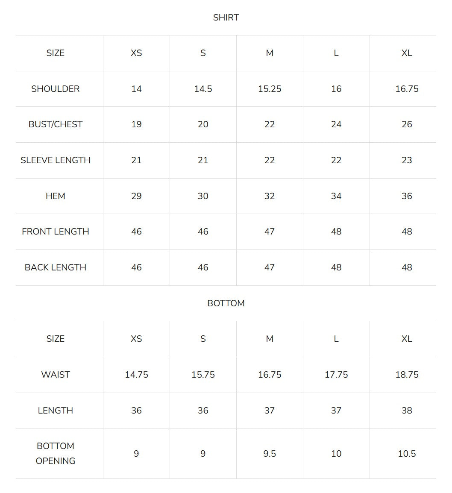This screenshot has height=493, width=452.
Task: Select the waist value 18.75
Action: pos(407,375)
